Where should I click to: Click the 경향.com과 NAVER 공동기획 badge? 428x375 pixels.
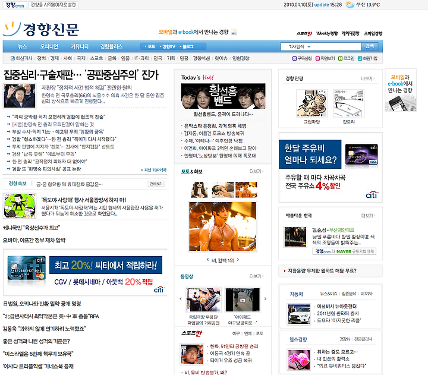(344, 251)
